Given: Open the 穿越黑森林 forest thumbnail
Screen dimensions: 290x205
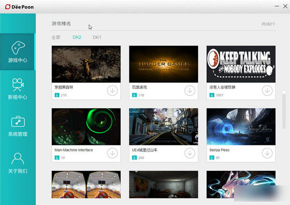Looking at the screenshot, I should [86, 64].
